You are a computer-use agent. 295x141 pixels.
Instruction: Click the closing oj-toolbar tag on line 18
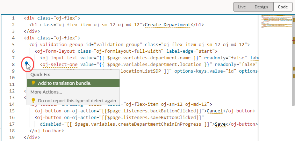point(46,131)
